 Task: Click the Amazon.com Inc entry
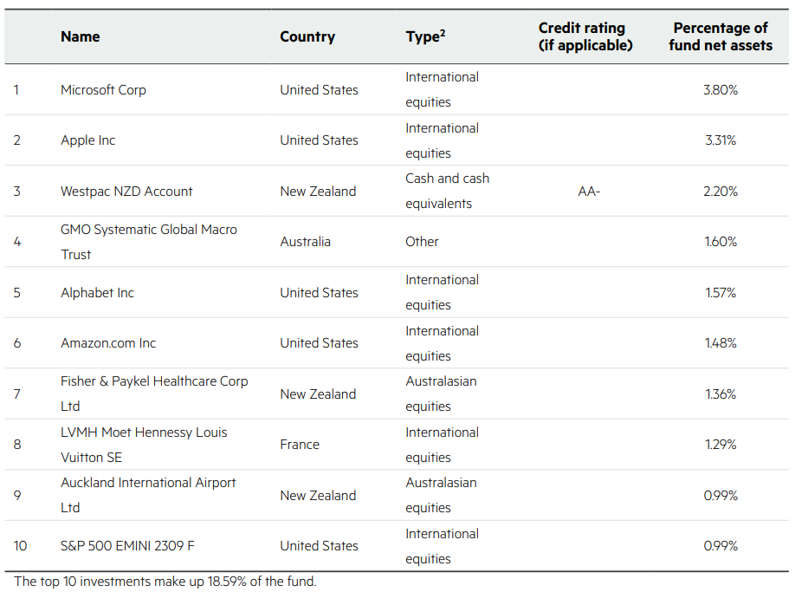click(x=108, y=343)
